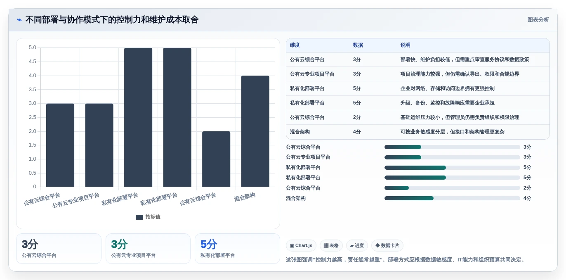Open the 3分 公有云综合平台 data card

(x=59, y=249)
